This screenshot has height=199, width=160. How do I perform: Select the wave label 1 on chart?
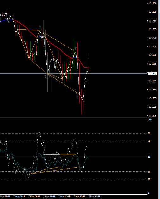[x=40, y=27]
